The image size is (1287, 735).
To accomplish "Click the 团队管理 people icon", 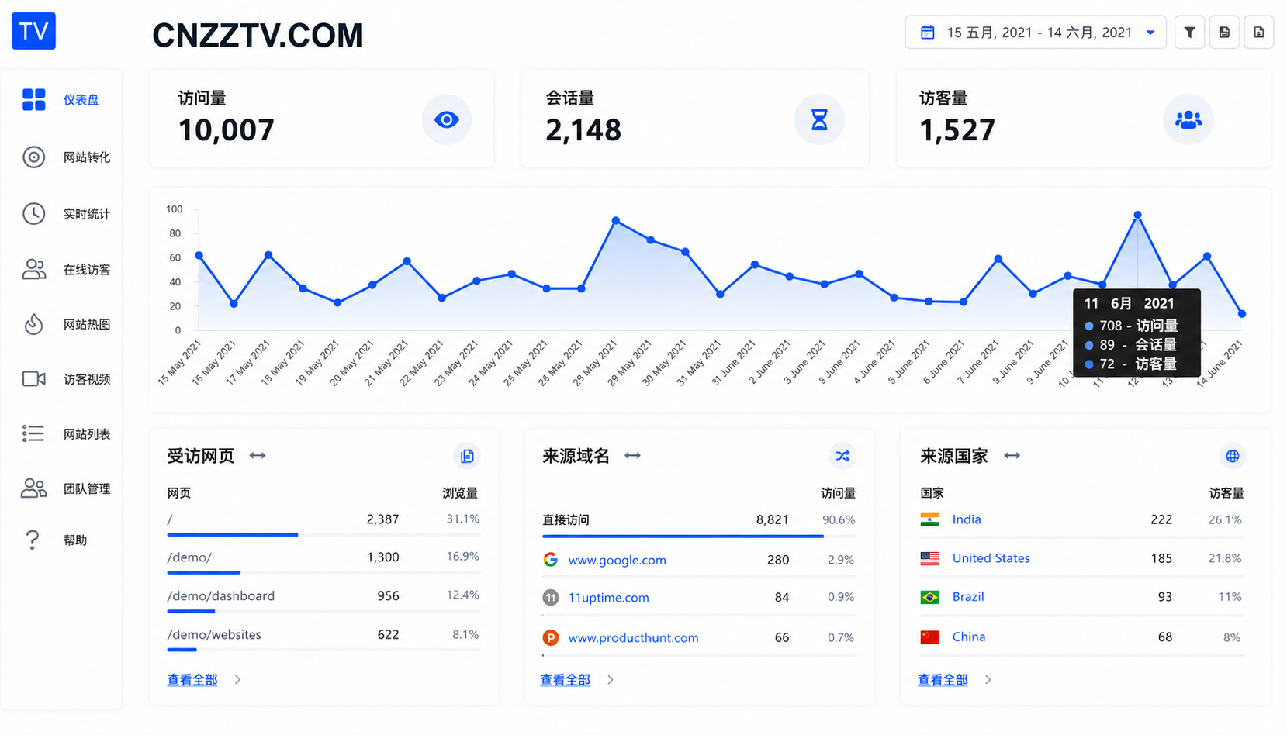I will [x=33, y=488].
